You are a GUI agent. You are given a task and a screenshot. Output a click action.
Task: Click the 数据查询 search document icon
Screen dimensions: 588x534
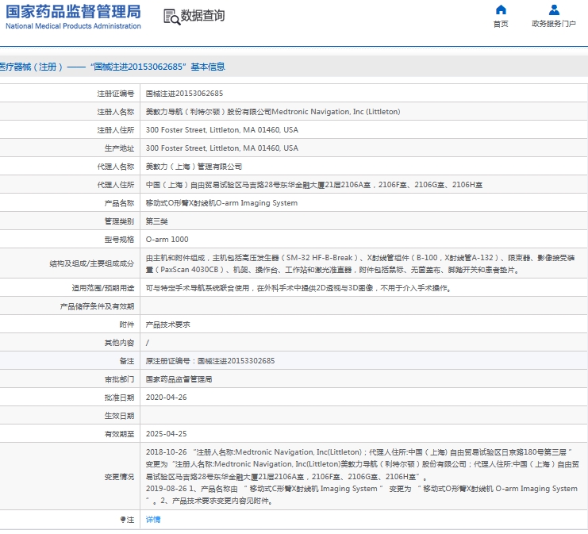(171, 17)
